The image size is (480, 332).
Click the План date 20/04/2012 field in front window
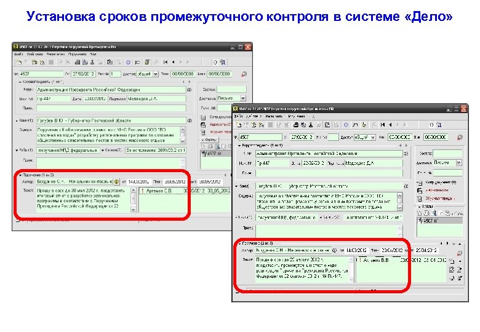[392, 250]
